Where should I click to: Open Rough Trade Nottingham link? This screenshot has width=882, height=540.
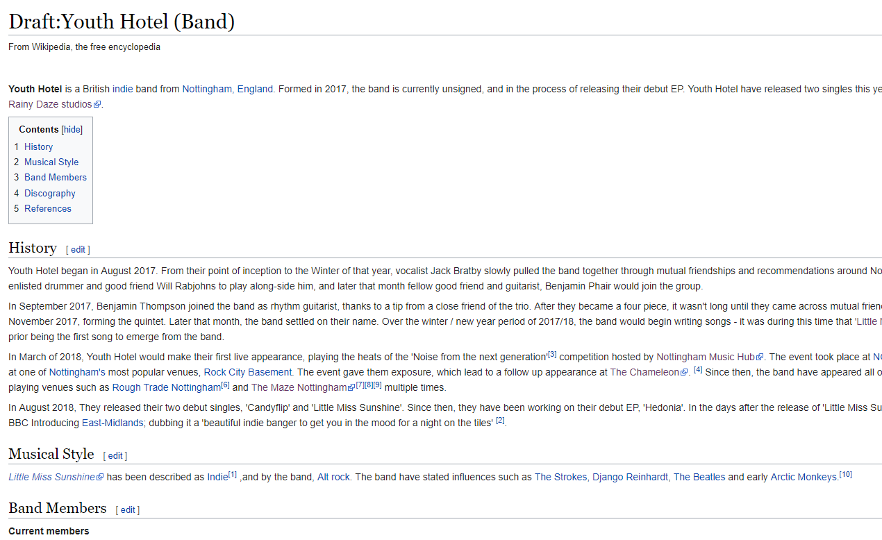166,387
